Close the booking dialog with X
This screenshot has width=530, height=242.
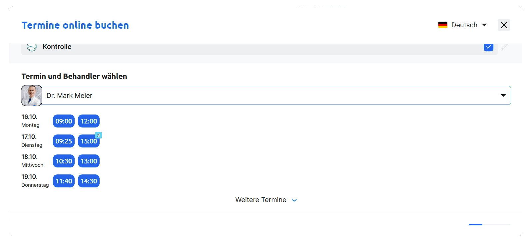[504, 25]
